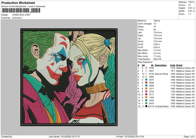
Task: Click the pink swatch in stop row 1
Action: coord(146,68)
